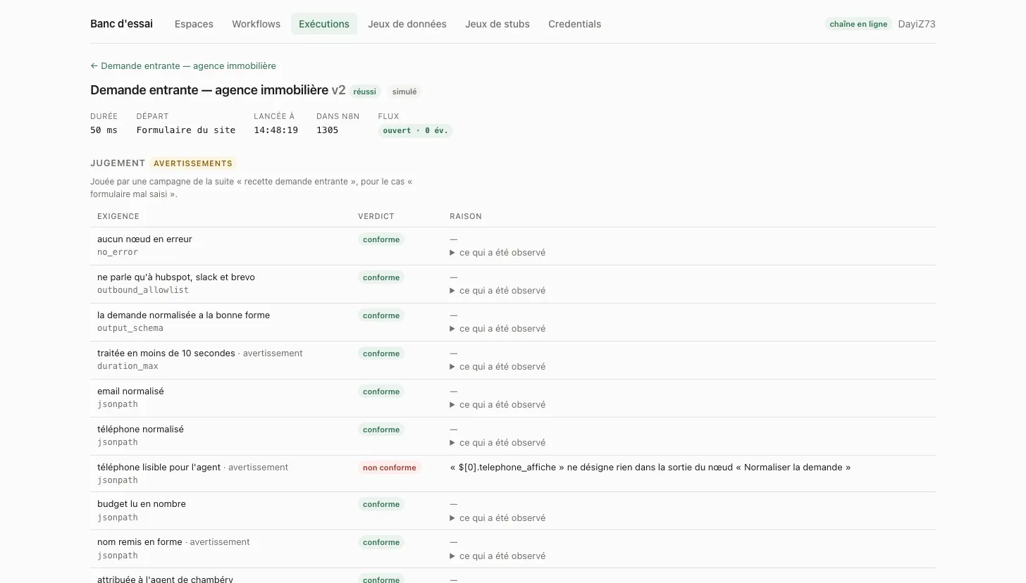The height and width of the screenshot is (583, 1026).
Task: Go back to Demande entrante — agence immobilière
Action: click(x=183, y=65)
